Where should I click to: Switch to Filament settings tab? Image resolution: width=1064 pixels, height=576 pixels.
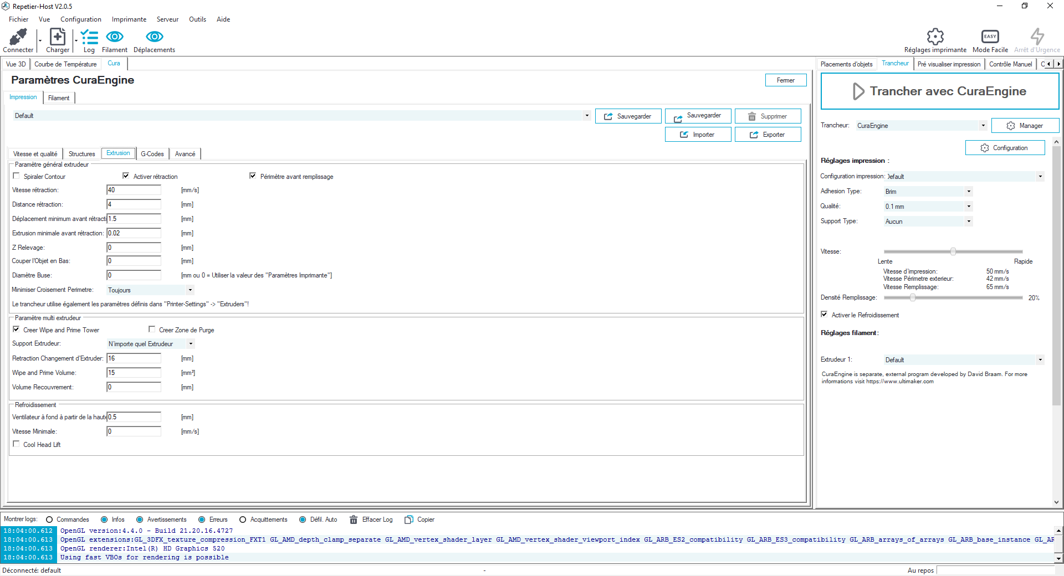coord(59,98)
